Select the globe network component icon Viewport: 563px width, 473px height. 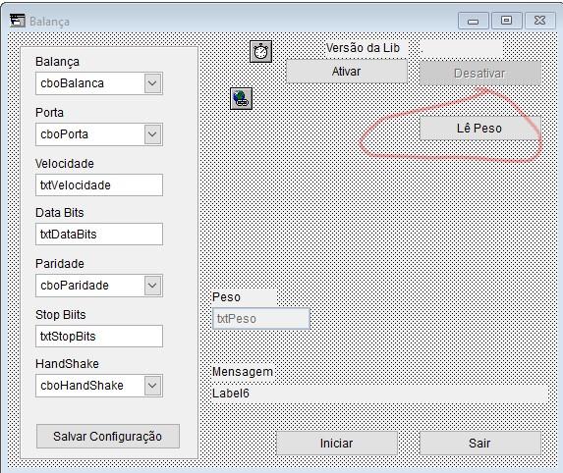pyautogui.click(x=241, y=98)
